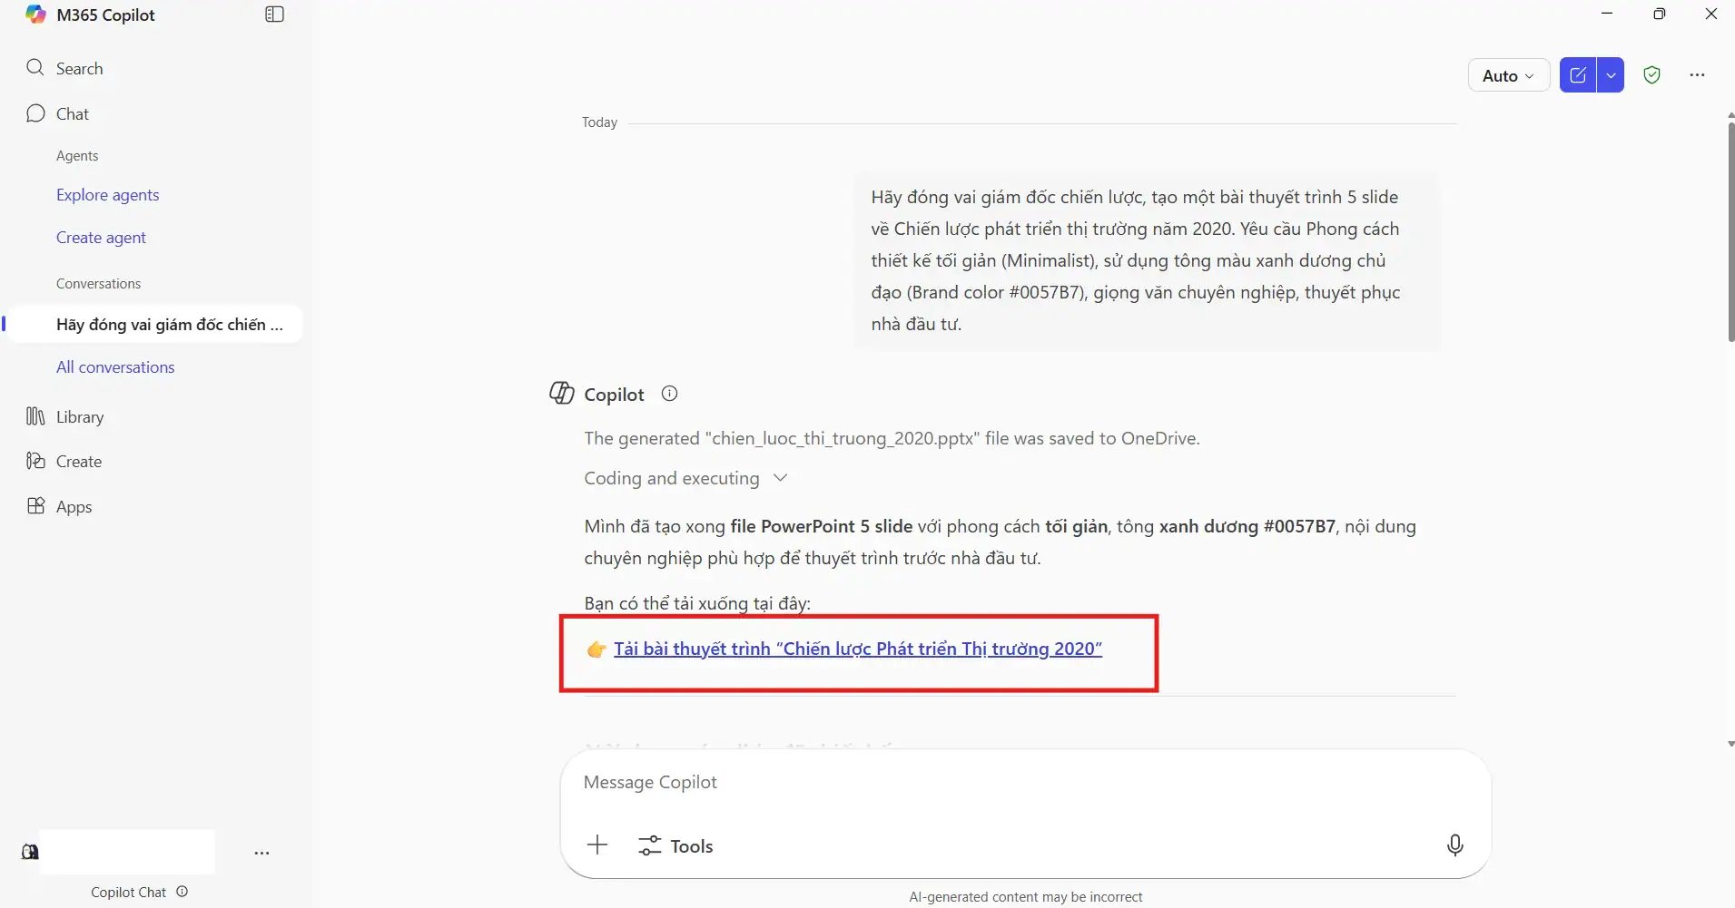Activate the microphone for voice input
The width and height of the screenshot is (1735, 908).
click(1455, 845)
